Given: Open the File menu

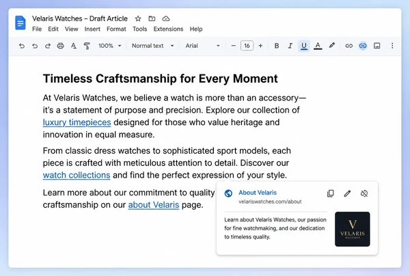Looking at the screenshot, I should [37, 29].
